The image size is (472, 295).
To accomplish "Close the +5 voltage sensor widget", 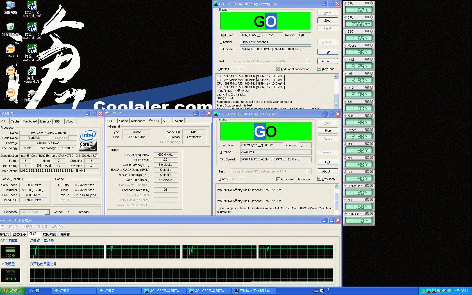I will point(371,73).
